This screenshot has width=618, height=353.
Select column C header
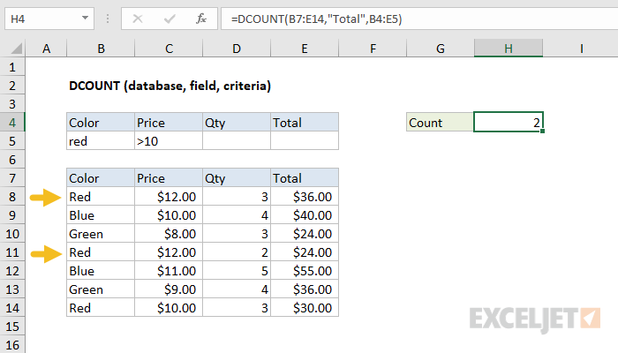coord(169,49)
